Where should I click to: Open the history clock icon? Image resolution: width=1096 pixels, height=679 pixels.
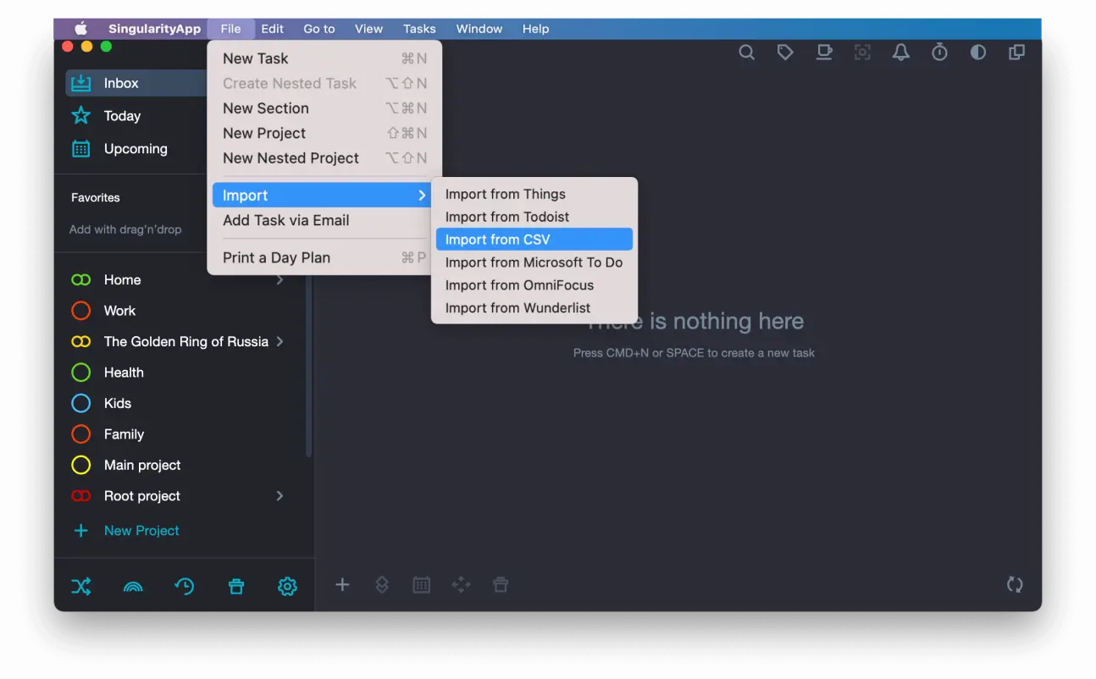pos(185,586)
